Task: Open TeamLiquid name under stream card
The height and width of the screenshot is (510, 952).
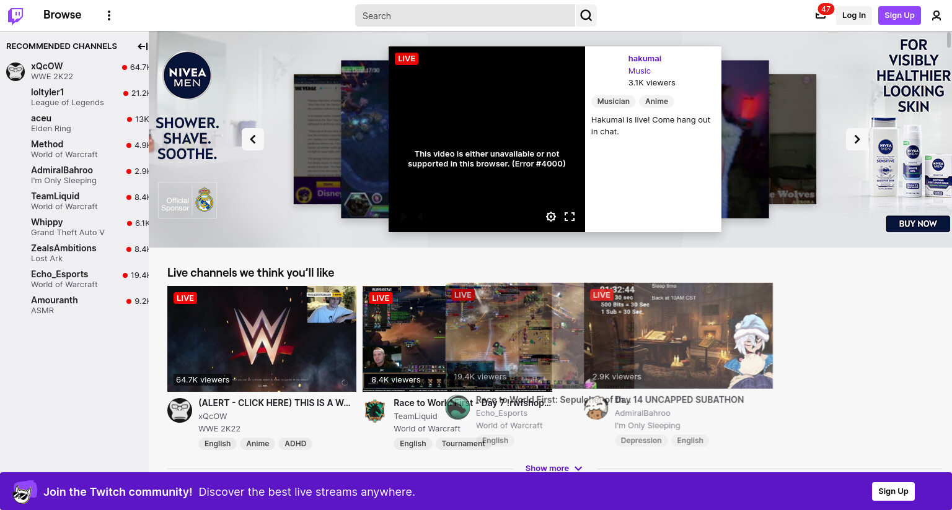Action: point(415,417)
